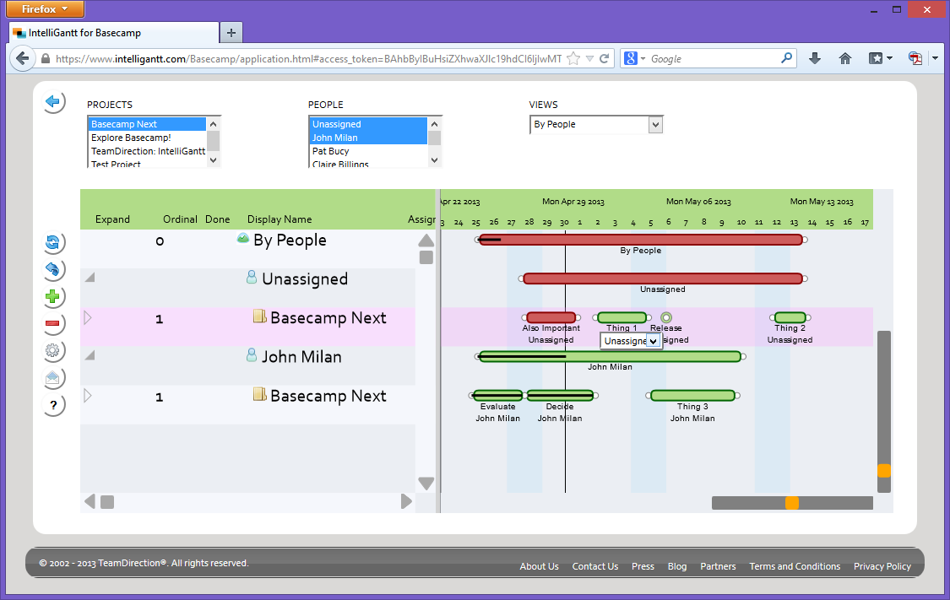Open the Unassigned assignee dropdown in Gantt

pos(630,341)
